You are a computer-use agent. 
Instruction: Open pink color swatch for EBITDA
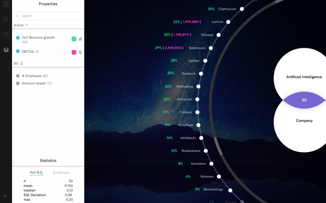(74, 52)
